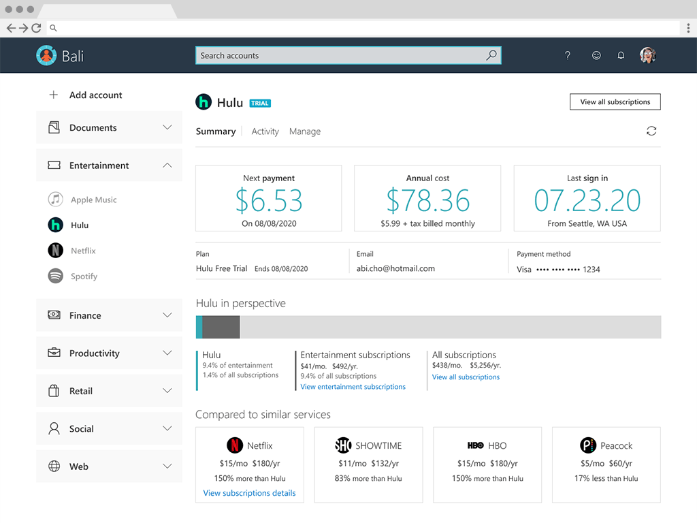The height and width of the screenshot is (523, 697).
Task: Expand the Documents section chevron
Action: click(x=167, y=127)
